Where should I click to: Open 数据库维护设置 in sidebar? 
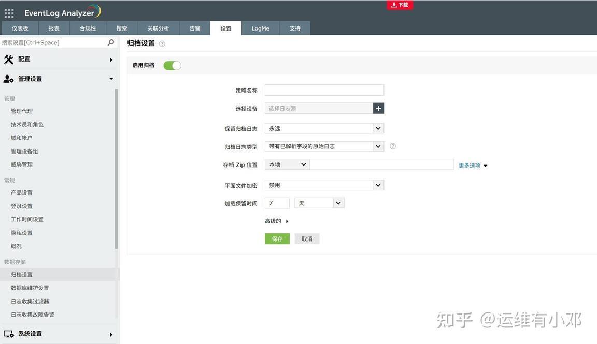click(x=30, y=288)
